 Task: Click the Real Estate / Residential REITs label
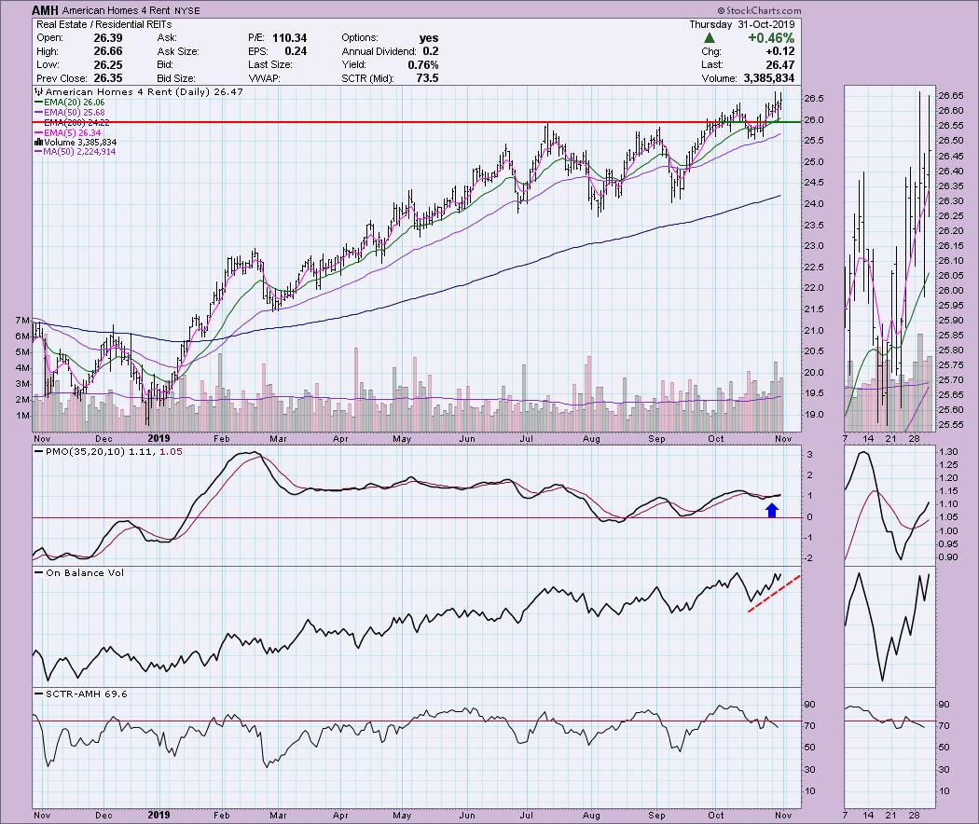pos(103,24)
